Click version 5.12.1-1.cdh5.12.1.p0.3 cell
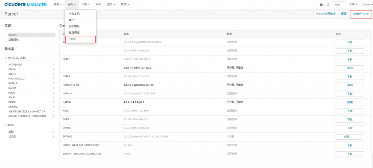This screenshot has height=168, width=373. (x=137, y=68)
